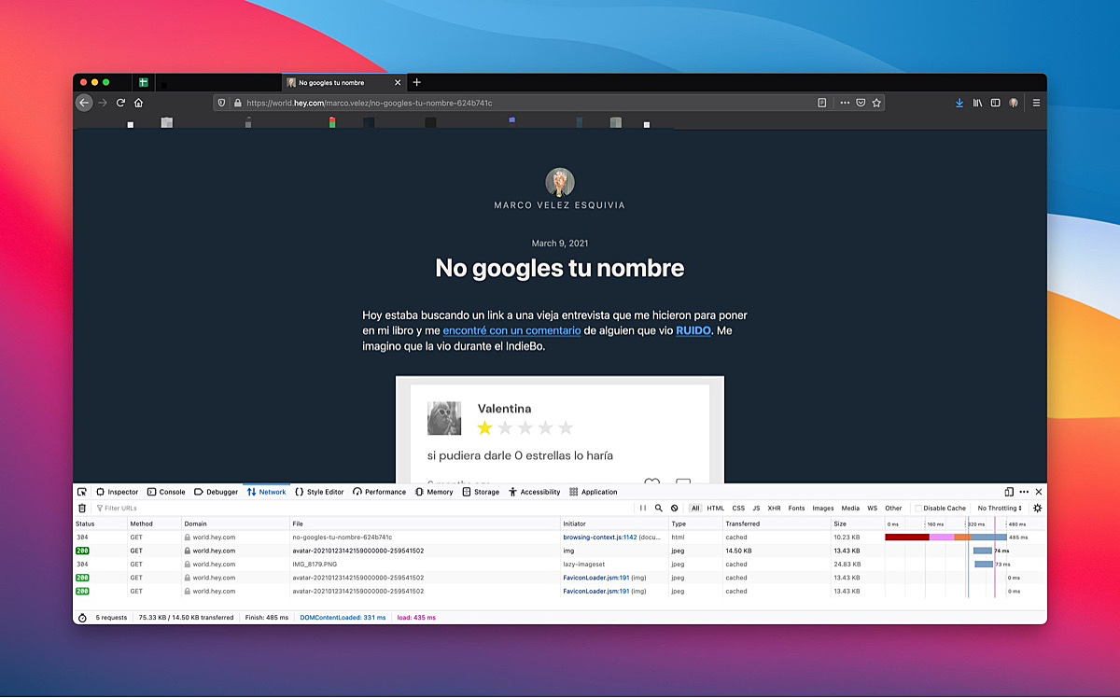Image resolution: width=1120 pixels, height=698 pixels.
Task: Save page to Pocket icon
Action: point(861,103)
